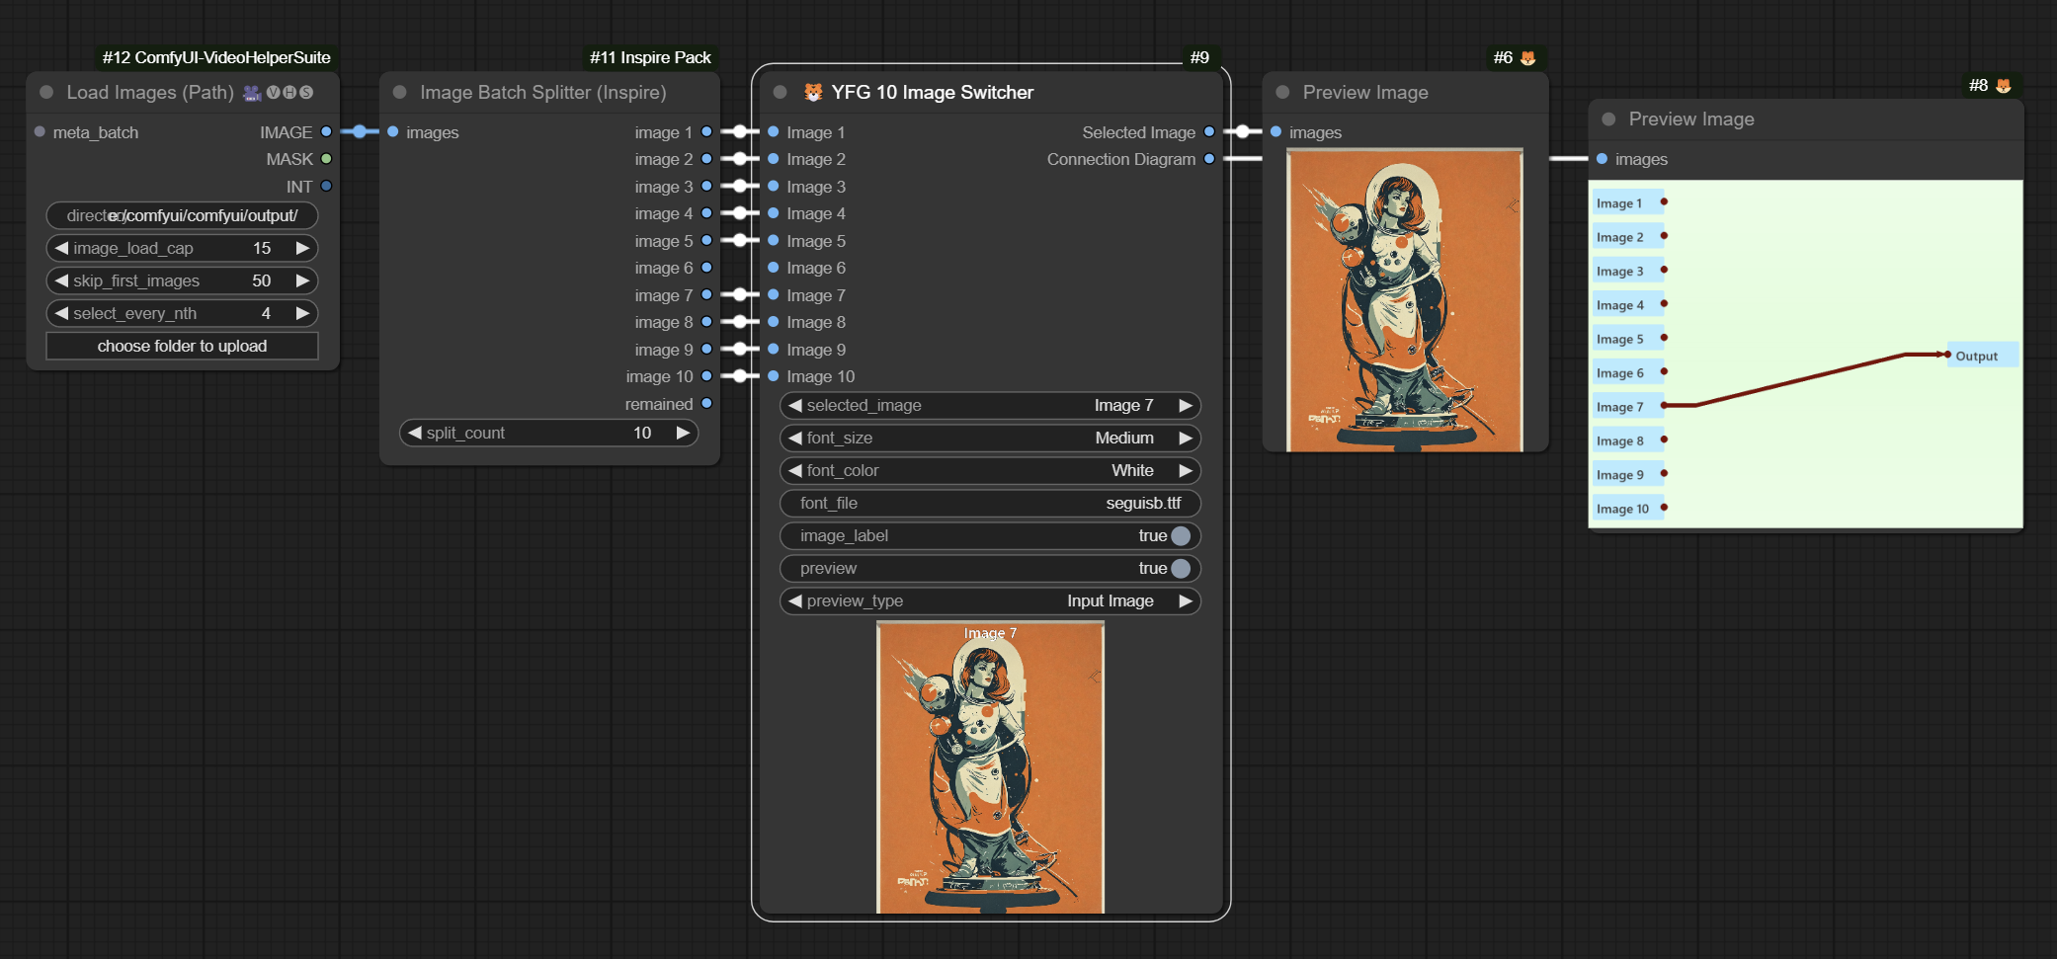
Task: Click the IMAGE output port on Load Images
Action: point(326,131)
